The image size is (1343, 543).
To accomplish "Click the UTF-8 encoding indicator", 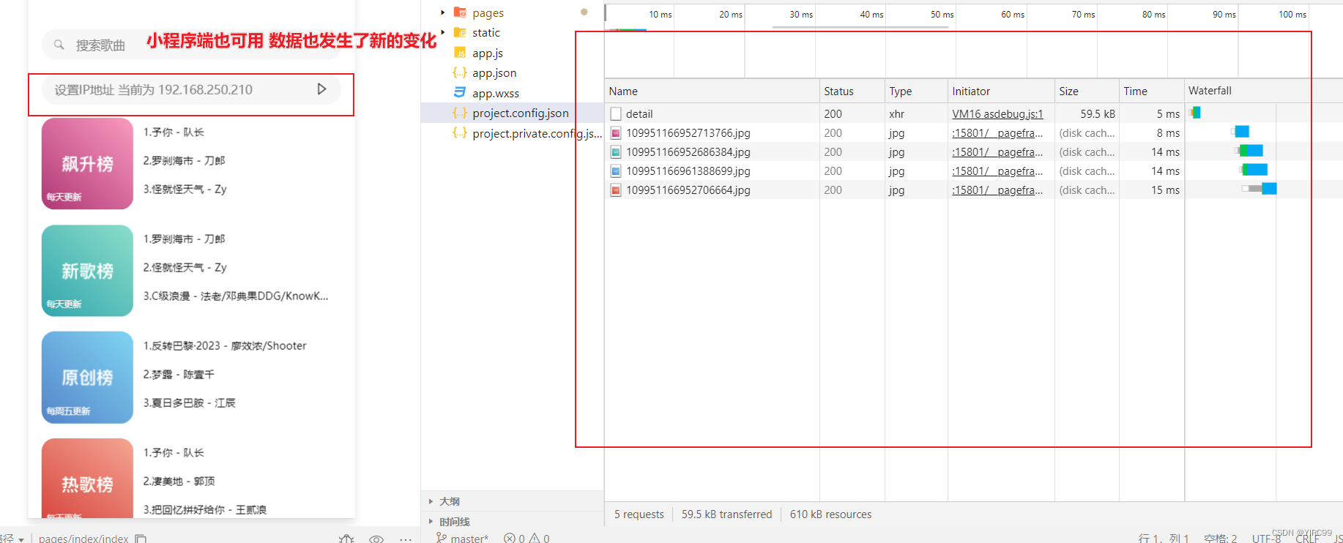I will (x=1266, y=539).
